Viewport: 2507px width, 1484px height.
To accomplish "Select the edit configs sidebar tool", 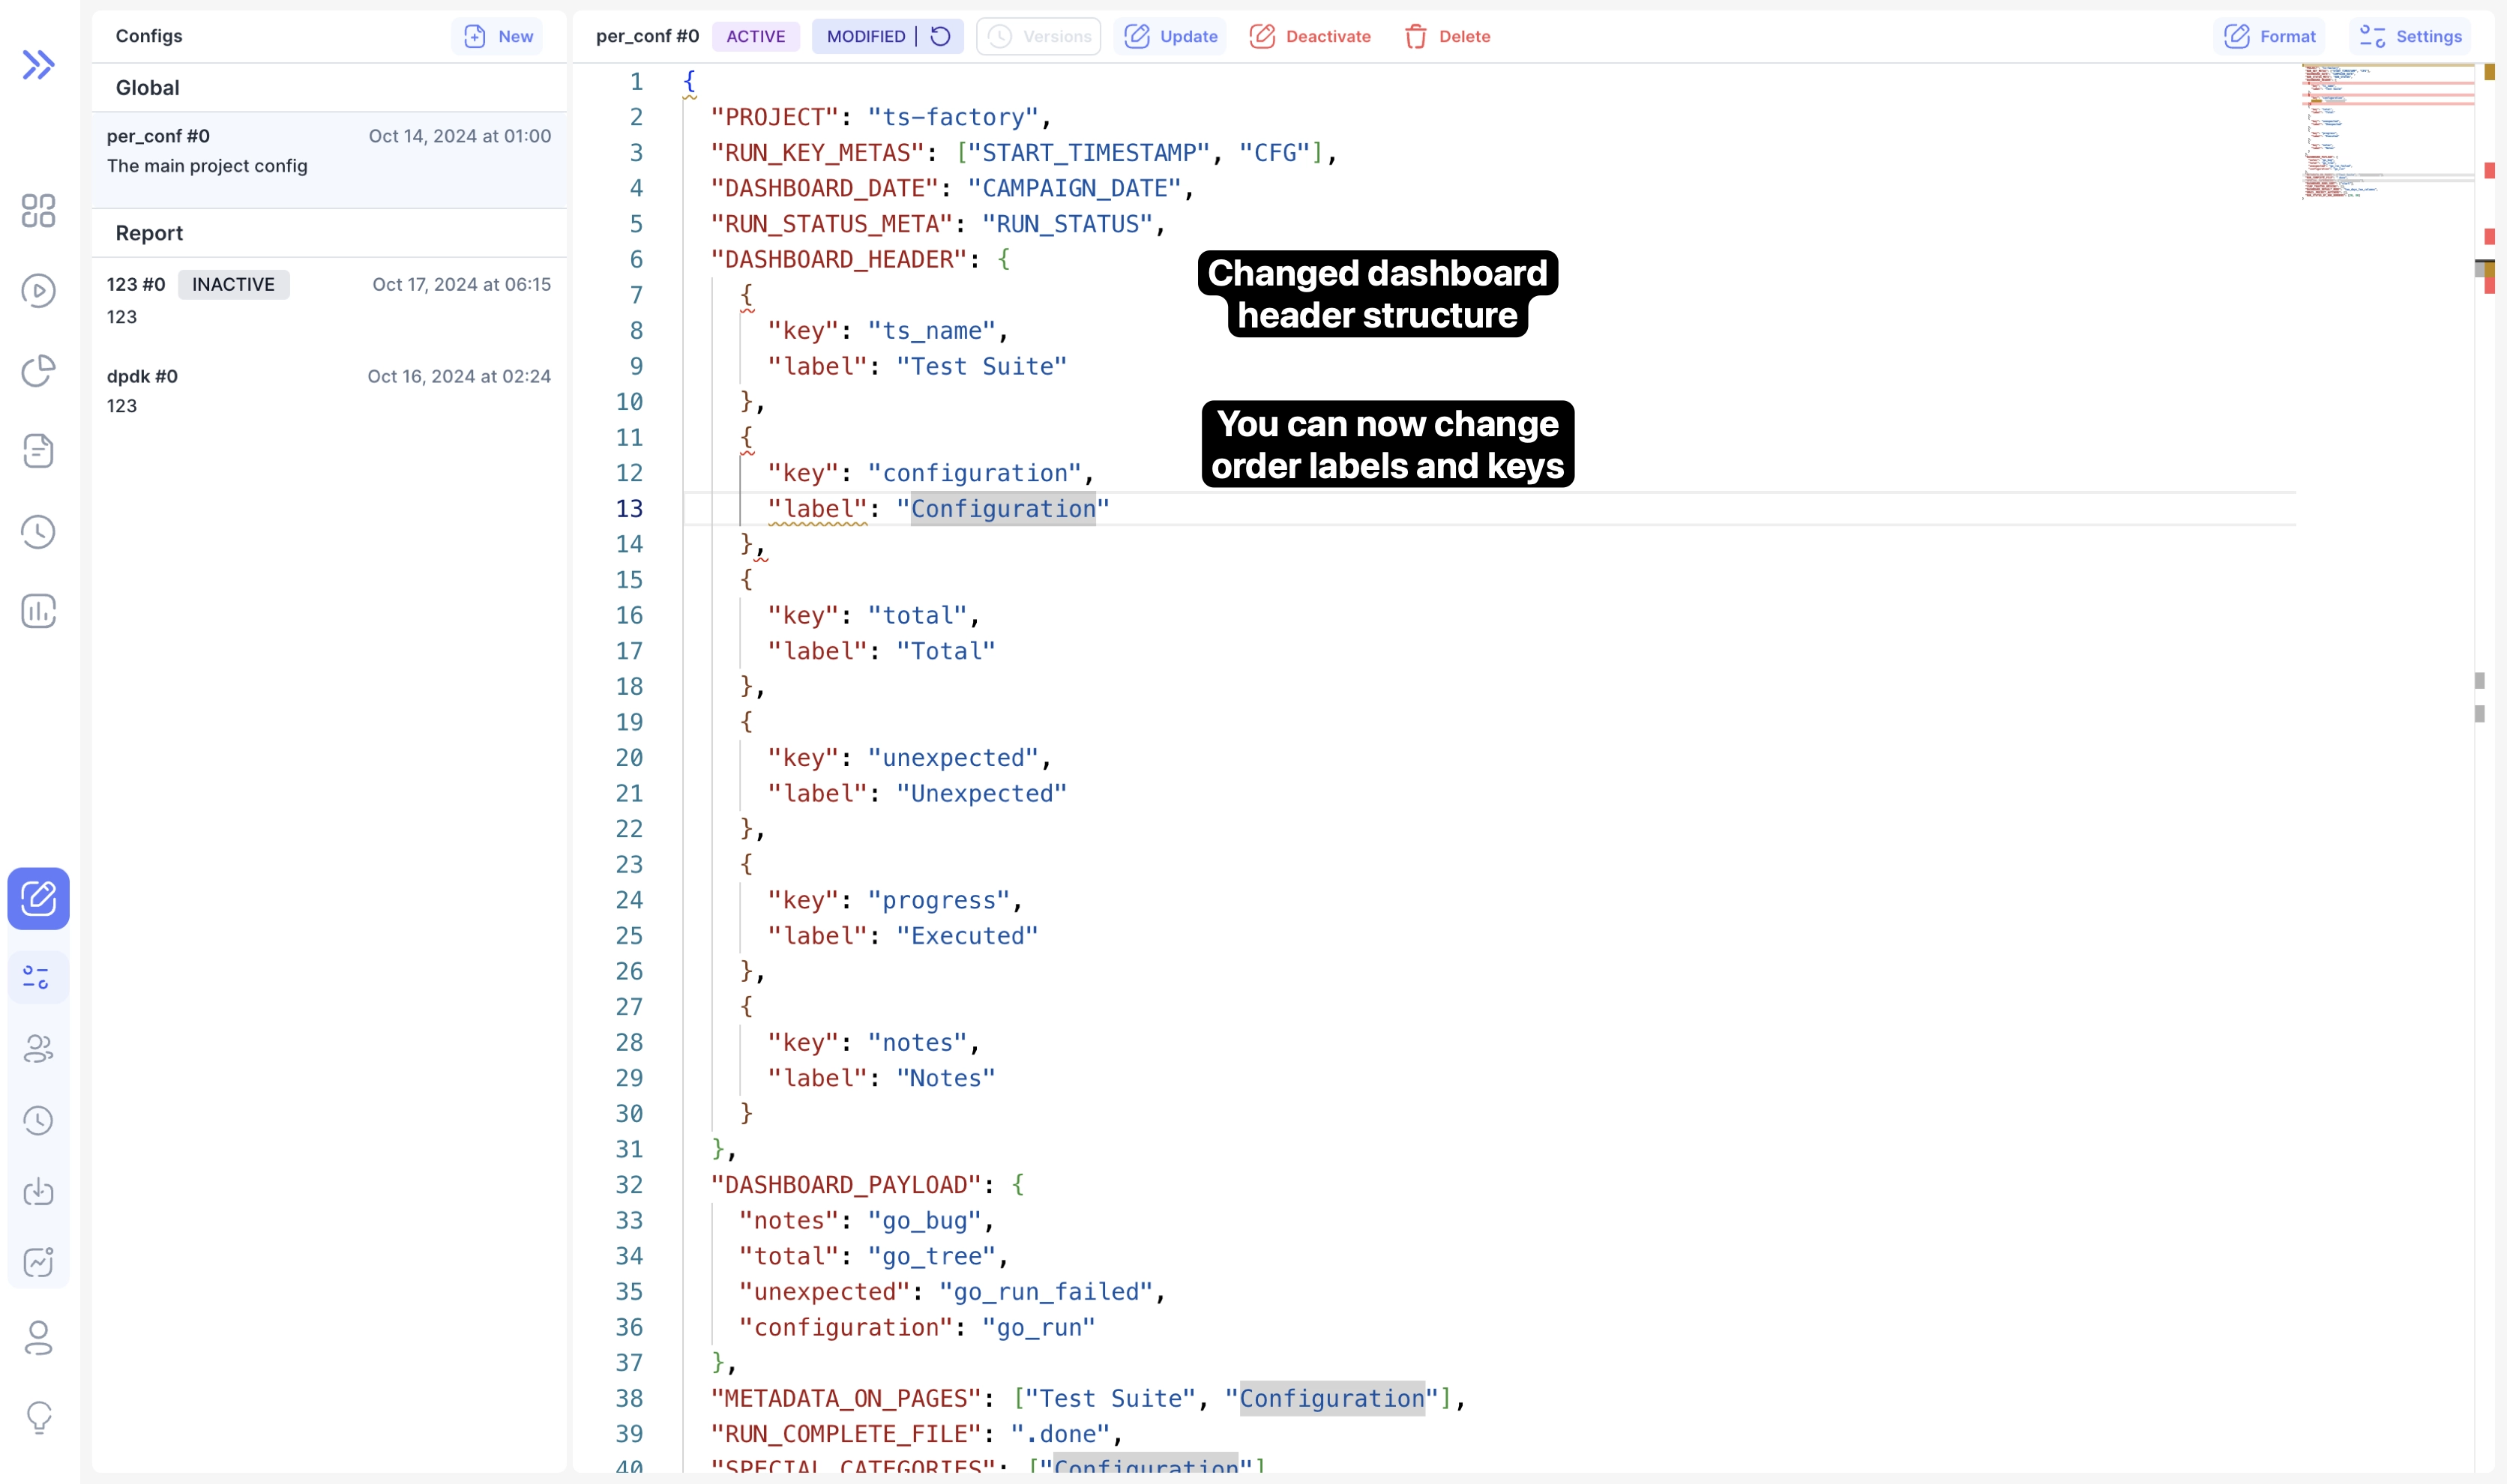I will (39, 898).
